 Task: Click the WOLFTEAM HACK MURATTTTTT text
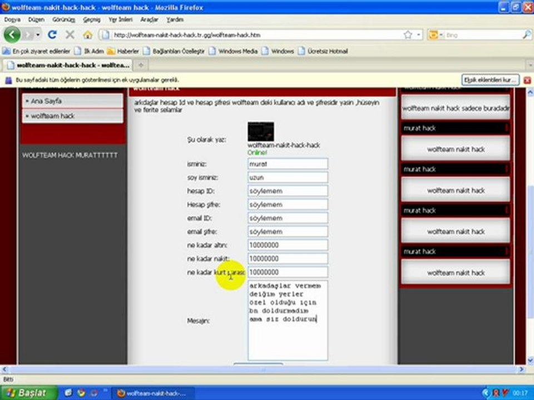pos(70,155)
